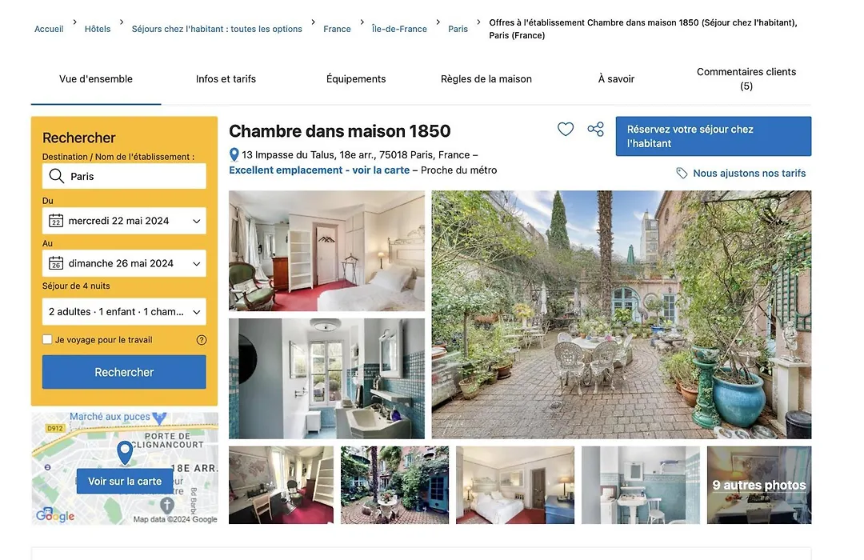Toggle 'Je voyage pour le travail' checkbox
864x560 pixels.
(47, 339)
